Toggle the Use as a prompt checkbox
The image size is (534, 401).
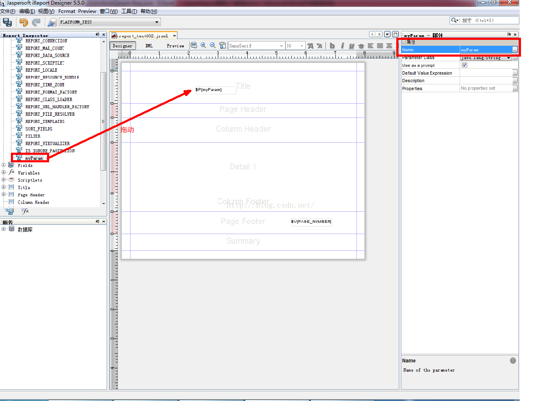464,65
